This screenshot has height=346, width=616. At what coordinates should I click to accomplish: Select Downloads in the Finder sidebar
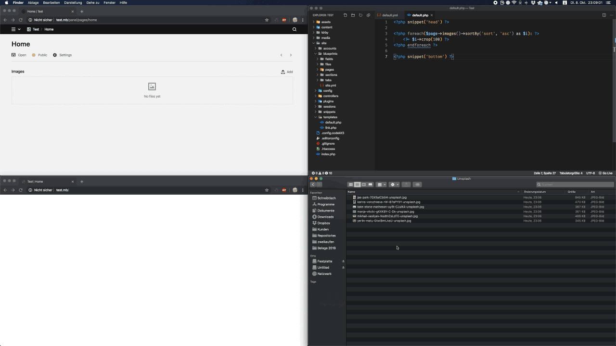point(326,217)
